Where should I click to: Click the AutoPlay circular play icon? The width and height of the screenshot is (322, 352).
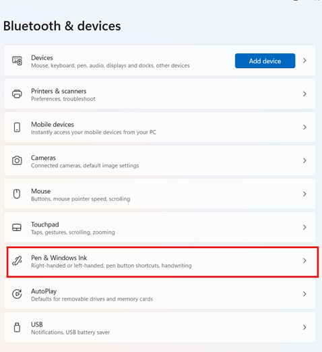(x=17, y=294)
